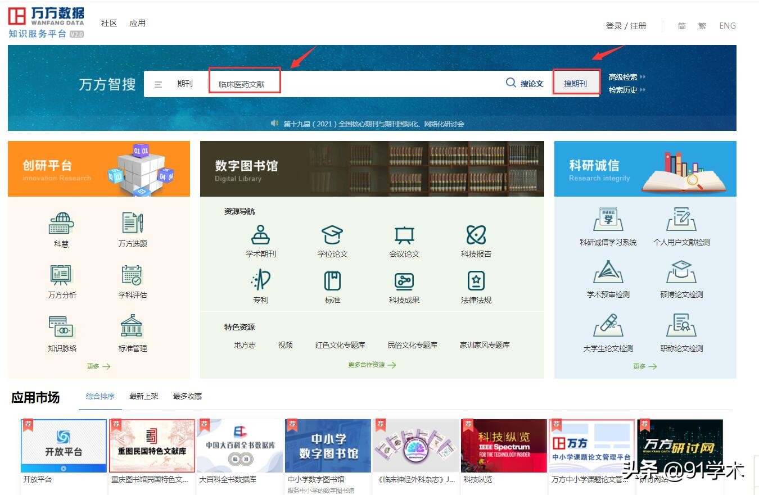This screenshot has height=495, width=759.
Task: Mute the announcement speaker icon
Action: coord(275,124)
